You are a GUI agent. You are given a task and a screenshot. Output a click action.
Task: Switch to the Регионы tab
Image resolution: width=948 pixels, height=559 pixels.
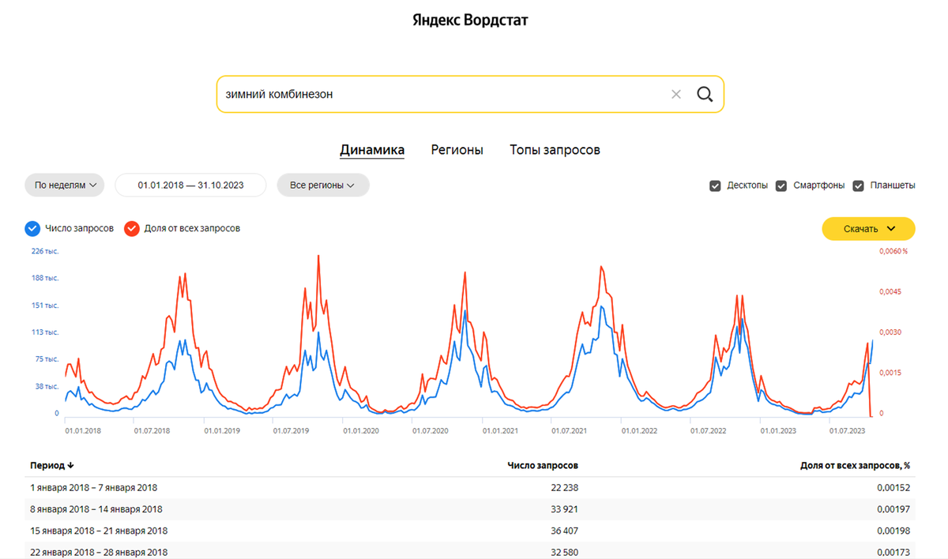tap(457, 150)
